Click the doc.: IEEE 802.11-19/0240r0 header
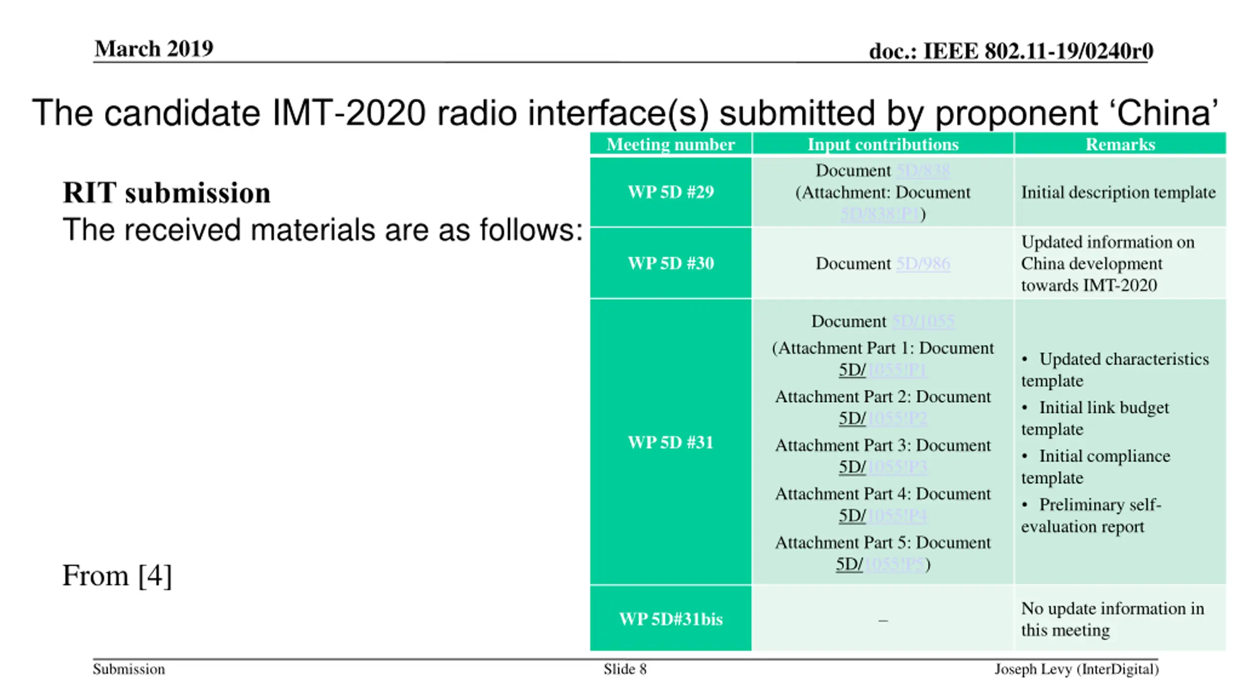The height and width of the screenshot is (698, 1241). pos(1011,51)
